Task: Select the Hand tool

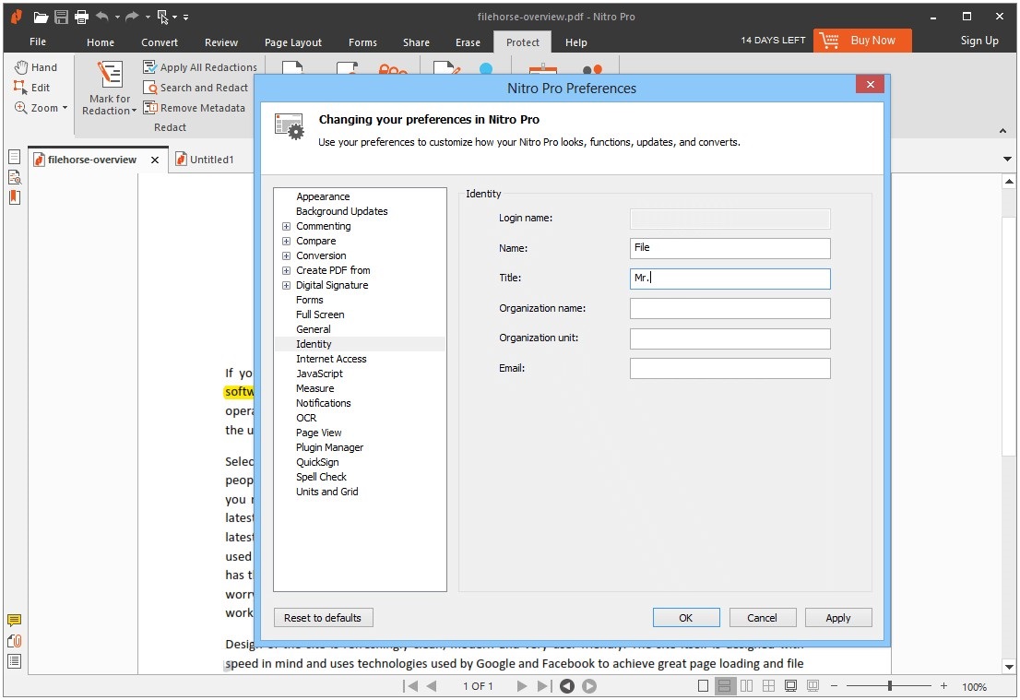Action: [36, 67]
